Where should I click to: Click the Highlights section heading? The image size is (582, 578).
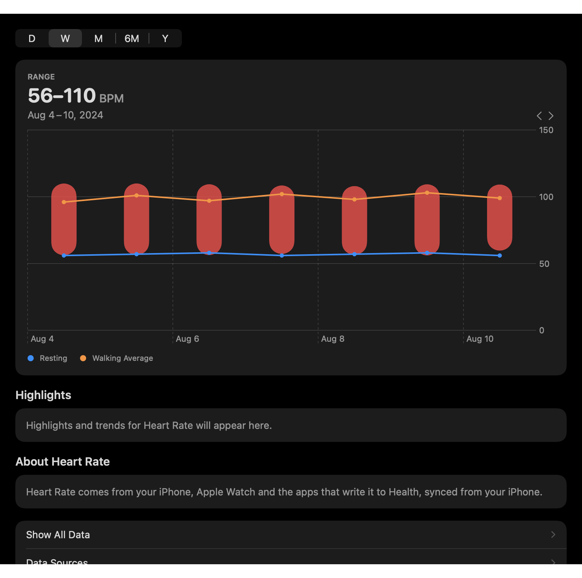(43, 395)
